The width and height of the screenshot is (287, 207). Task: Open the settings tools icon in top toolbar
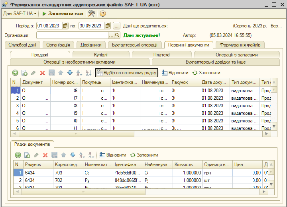coord(92,14)
